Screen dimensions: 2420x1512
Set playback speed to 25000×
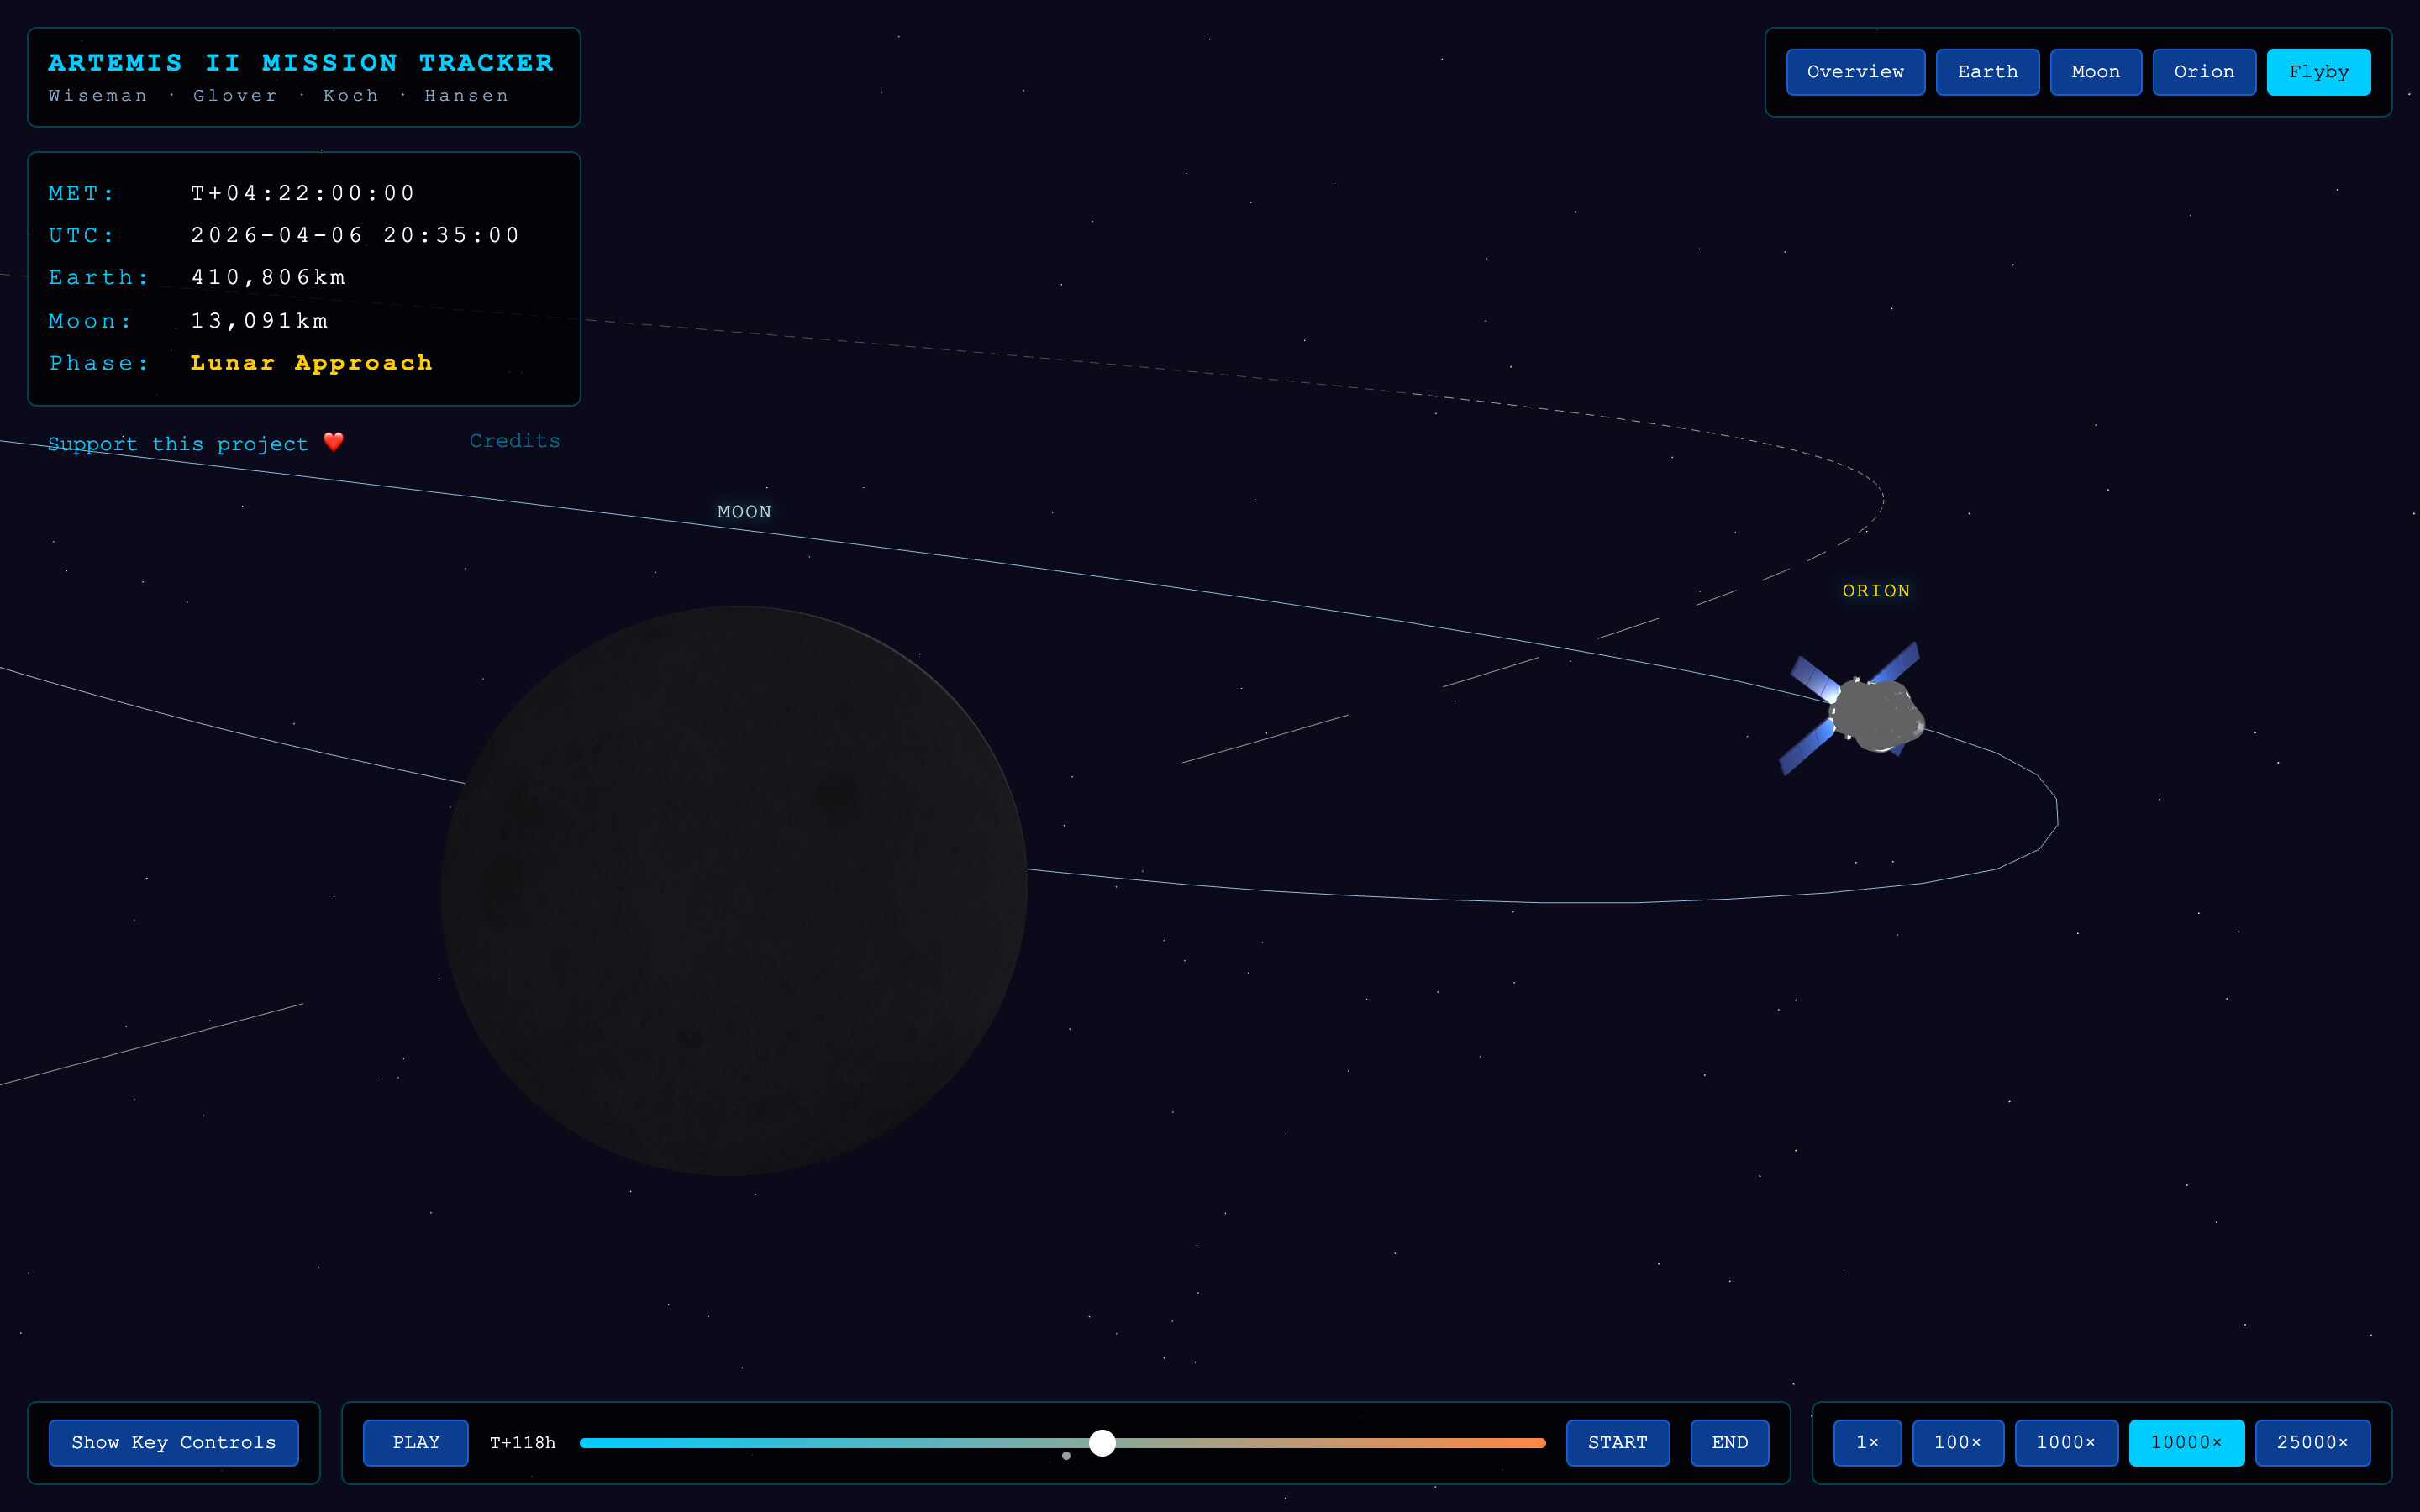2312,1442
